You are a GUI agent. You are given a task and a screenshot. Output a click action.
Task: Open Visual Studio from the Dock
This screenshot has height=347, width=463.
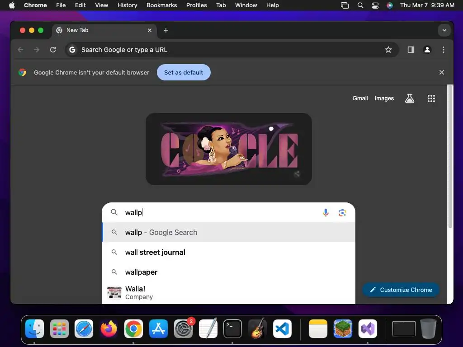pos(368,329)
